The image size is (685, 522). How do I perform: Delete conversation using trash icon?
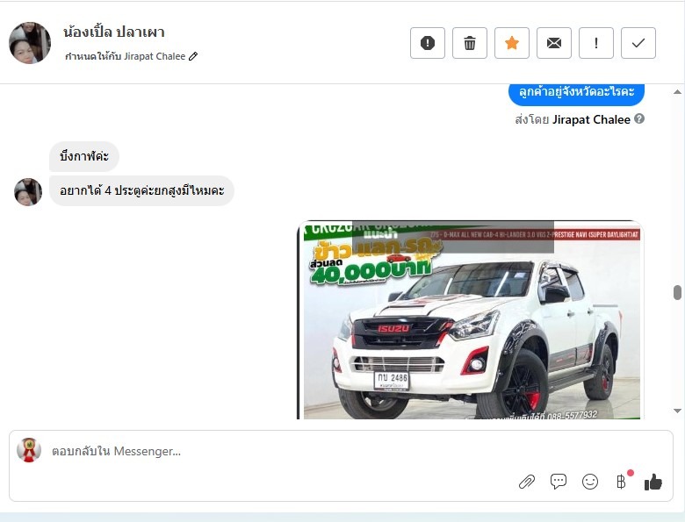[x=470, y=43]
